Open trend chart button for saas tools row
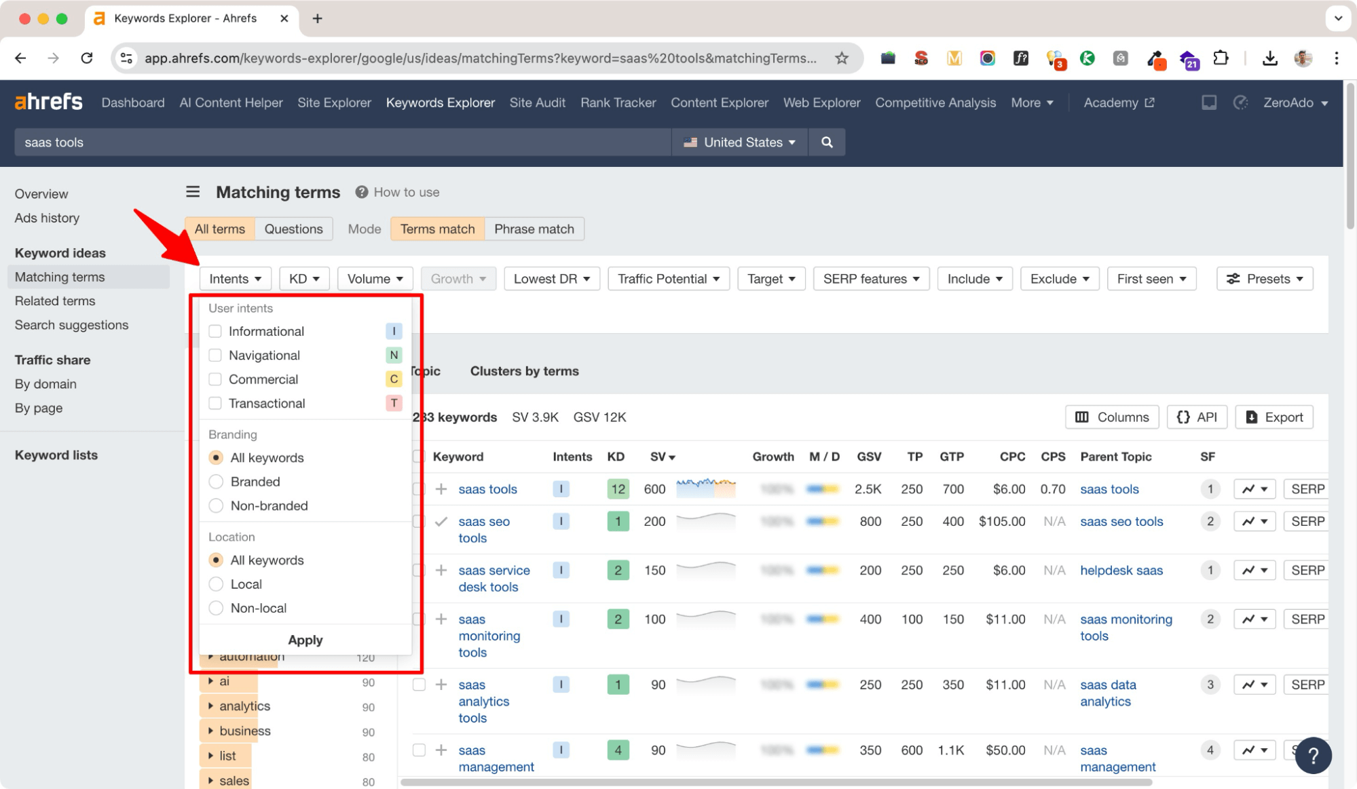1357x789 pixels. coord(1254,489)
